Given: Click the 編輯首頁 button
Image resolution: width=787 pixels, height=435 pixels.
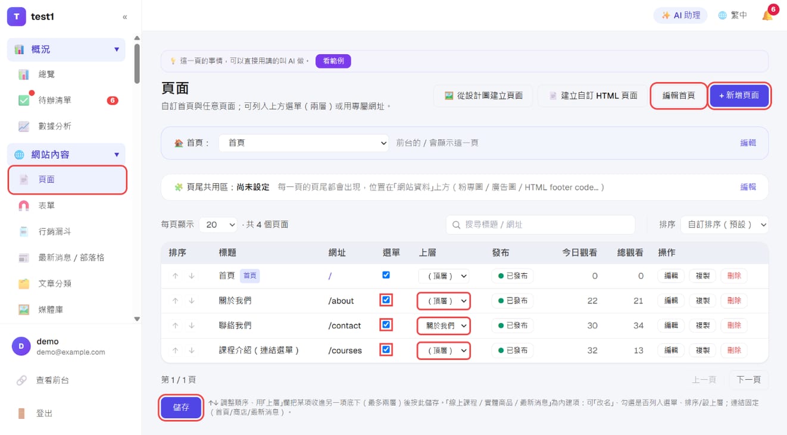Looking at the screenshot, I should click(x=679, y=95).
